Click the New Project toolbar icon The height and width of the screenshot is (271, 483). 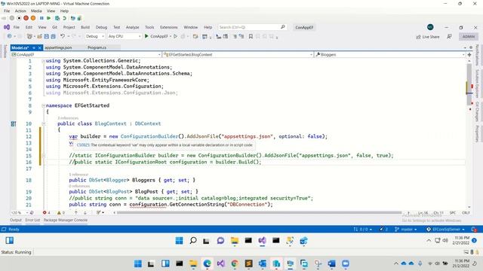pos(29,36)
